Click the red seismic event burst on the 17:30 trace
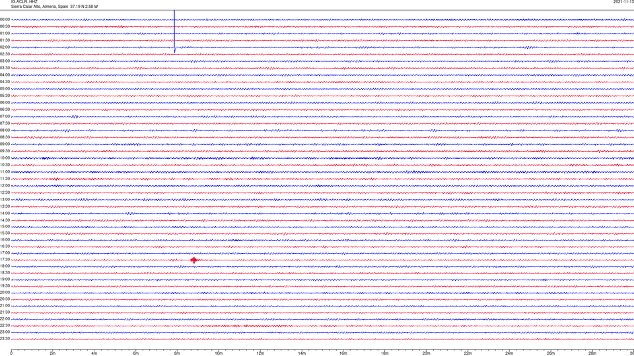The width and height of the screenshot is (634, 356). pyautogui.click(x=194, y=260)
